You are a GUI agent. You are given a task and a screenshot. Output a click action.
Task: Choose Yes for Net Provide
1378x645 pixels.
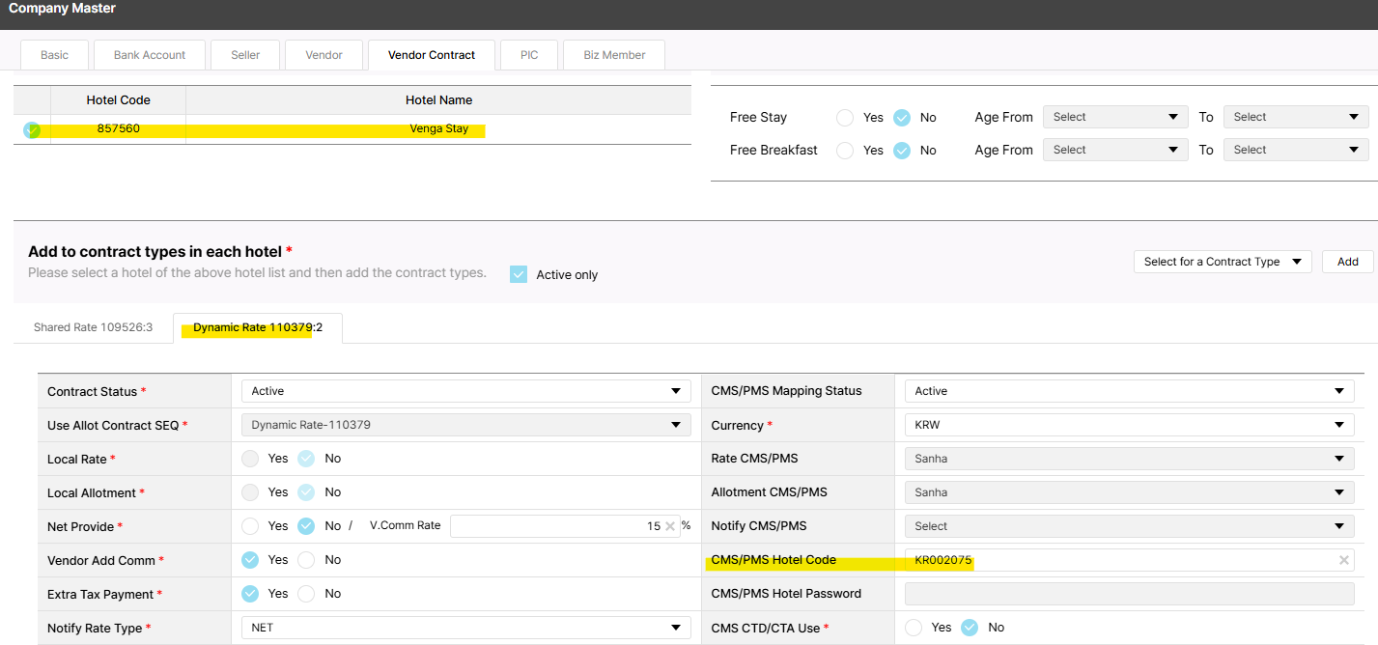[x=250, y=526]
